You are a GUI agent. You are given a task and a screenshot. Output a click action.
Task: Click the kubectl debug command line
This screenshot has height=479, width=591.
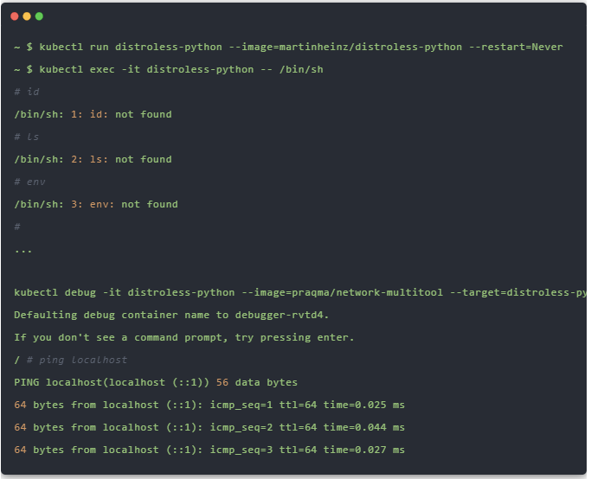[x=299, y=292]
